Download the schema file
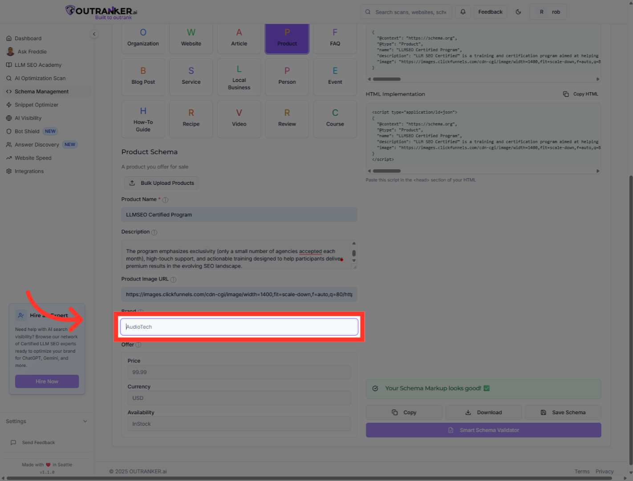The image size is (633, 481). tap(483, 412)
